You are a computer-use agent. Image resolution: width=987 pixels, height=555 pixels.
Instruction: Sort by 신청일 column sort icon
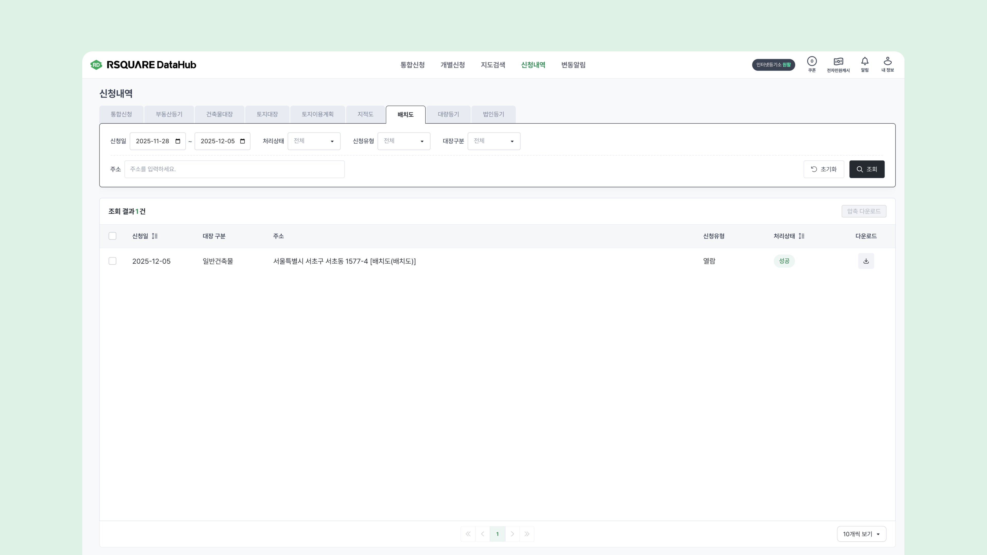pyautogui.click(x=155, y=236)
